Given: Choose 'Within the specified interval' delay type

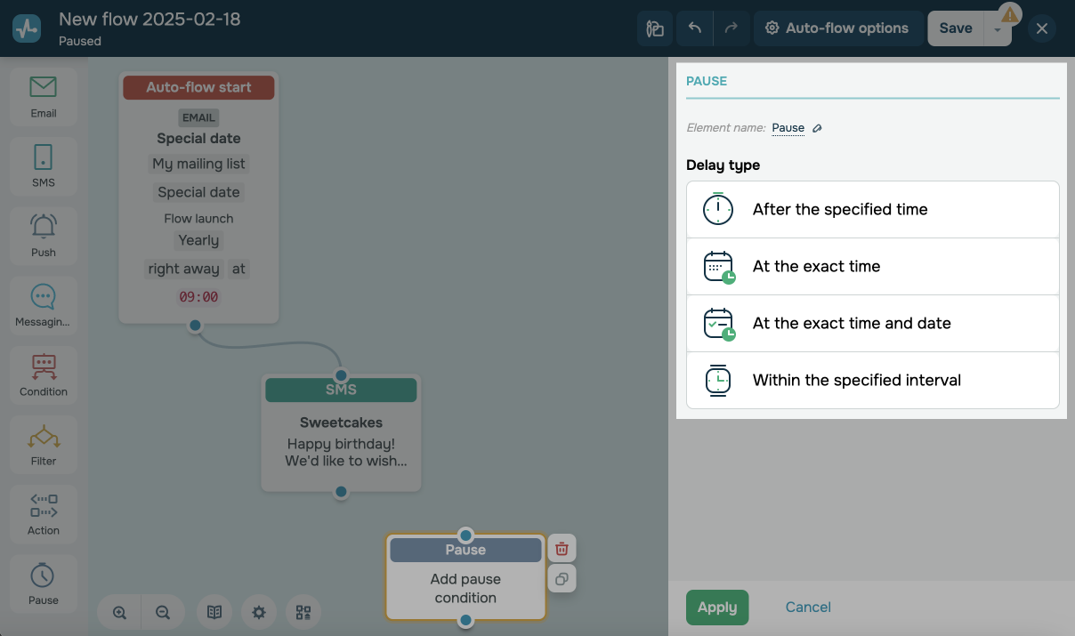Looking at the screenshot, I should [x=873, y=381].
